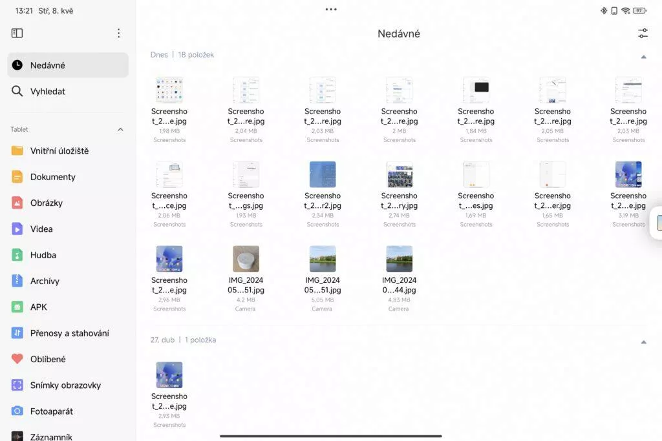662x441 pixels.
Task: Click the Fotoaparát label in sidebar
Action: [52, 411]
